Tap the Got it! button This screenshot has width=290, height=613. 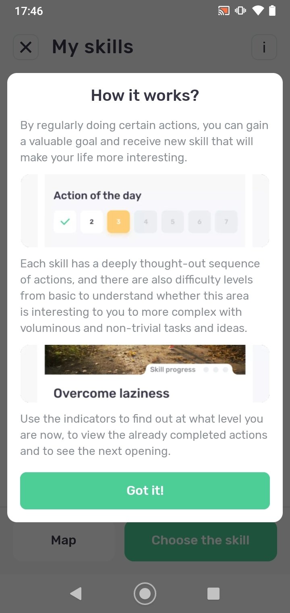click(145, 490)
